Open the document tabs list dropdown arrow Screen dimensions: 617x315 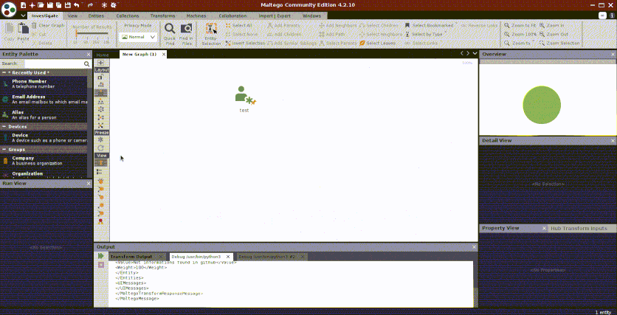(x=475, y=53)
